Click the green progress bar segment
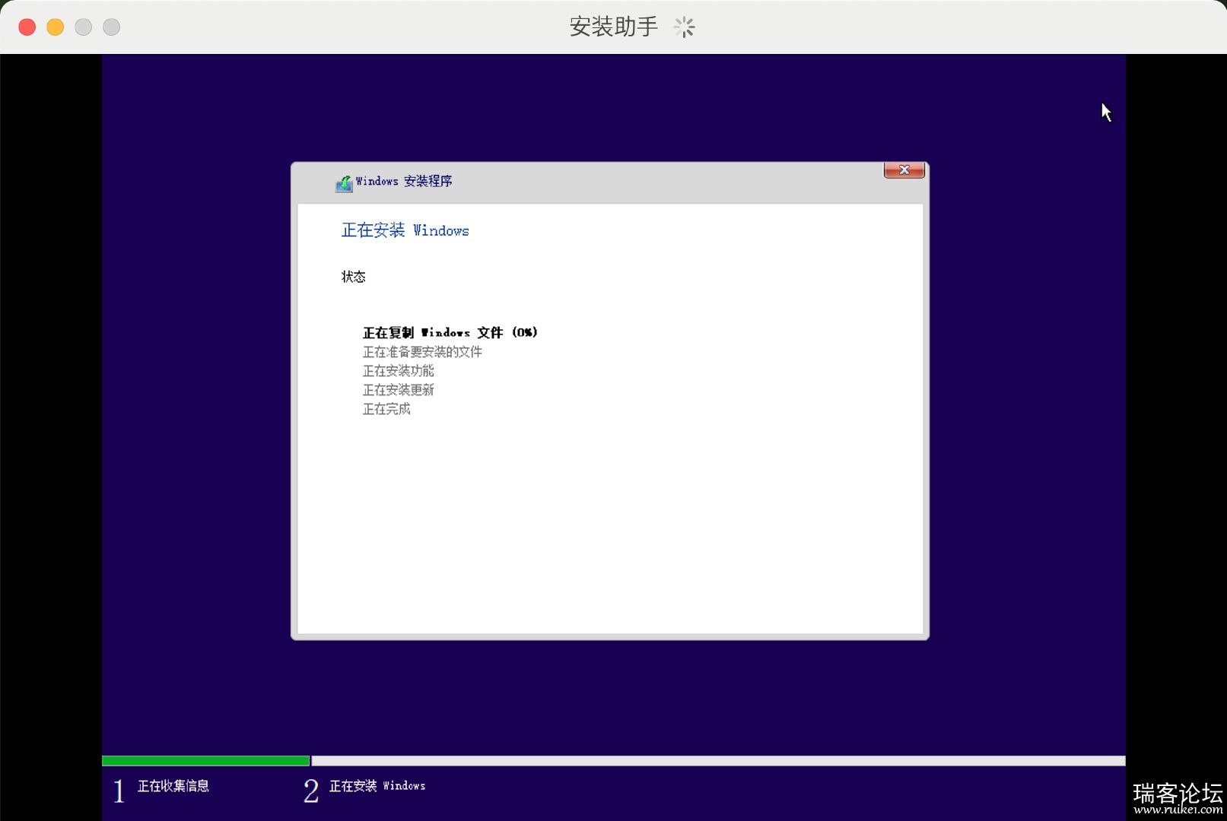The image size is (1227, 821). pos(205,761)
